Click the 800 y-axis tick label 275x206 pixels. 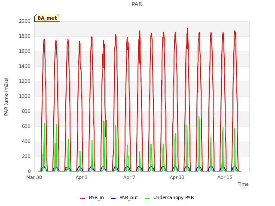coord(26,112)
